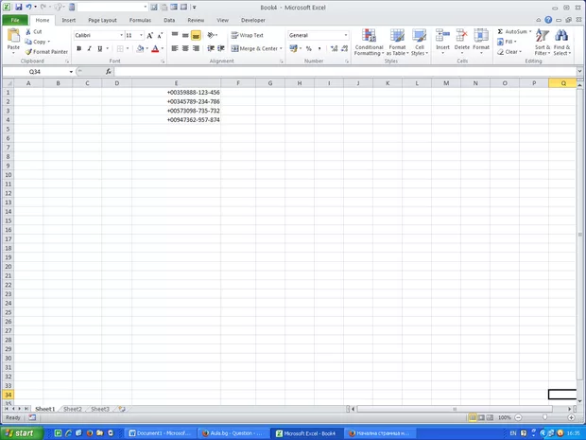This screenshot has height=440, width=586.
Task: Open the Name Box dropdown arrow
Action: click(x=69, y=72)
